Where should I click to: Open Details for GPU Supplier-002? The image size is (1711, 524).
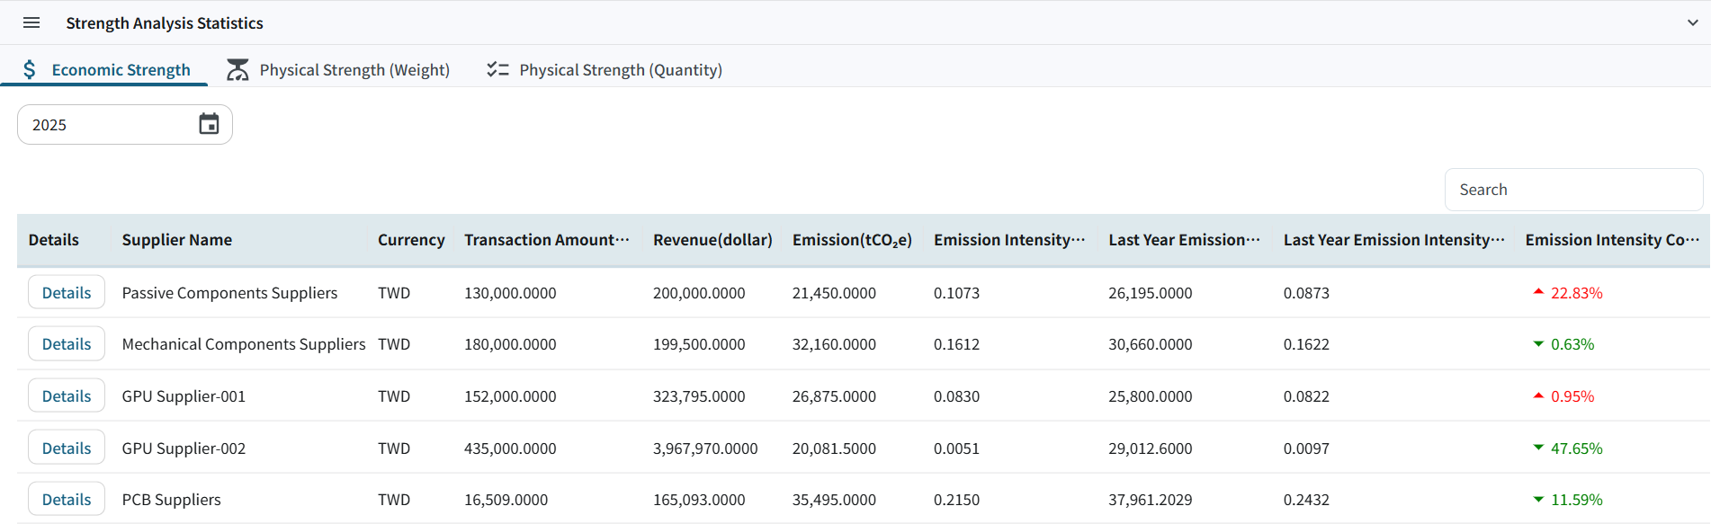pyautogui.click(x=67, y=448)
